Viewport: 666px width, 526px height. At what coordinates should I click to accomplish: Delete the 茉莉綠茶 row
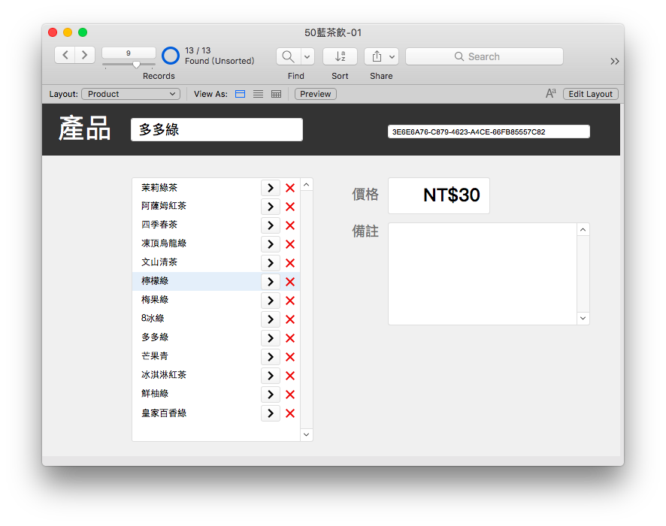click(x=290, y=188)
